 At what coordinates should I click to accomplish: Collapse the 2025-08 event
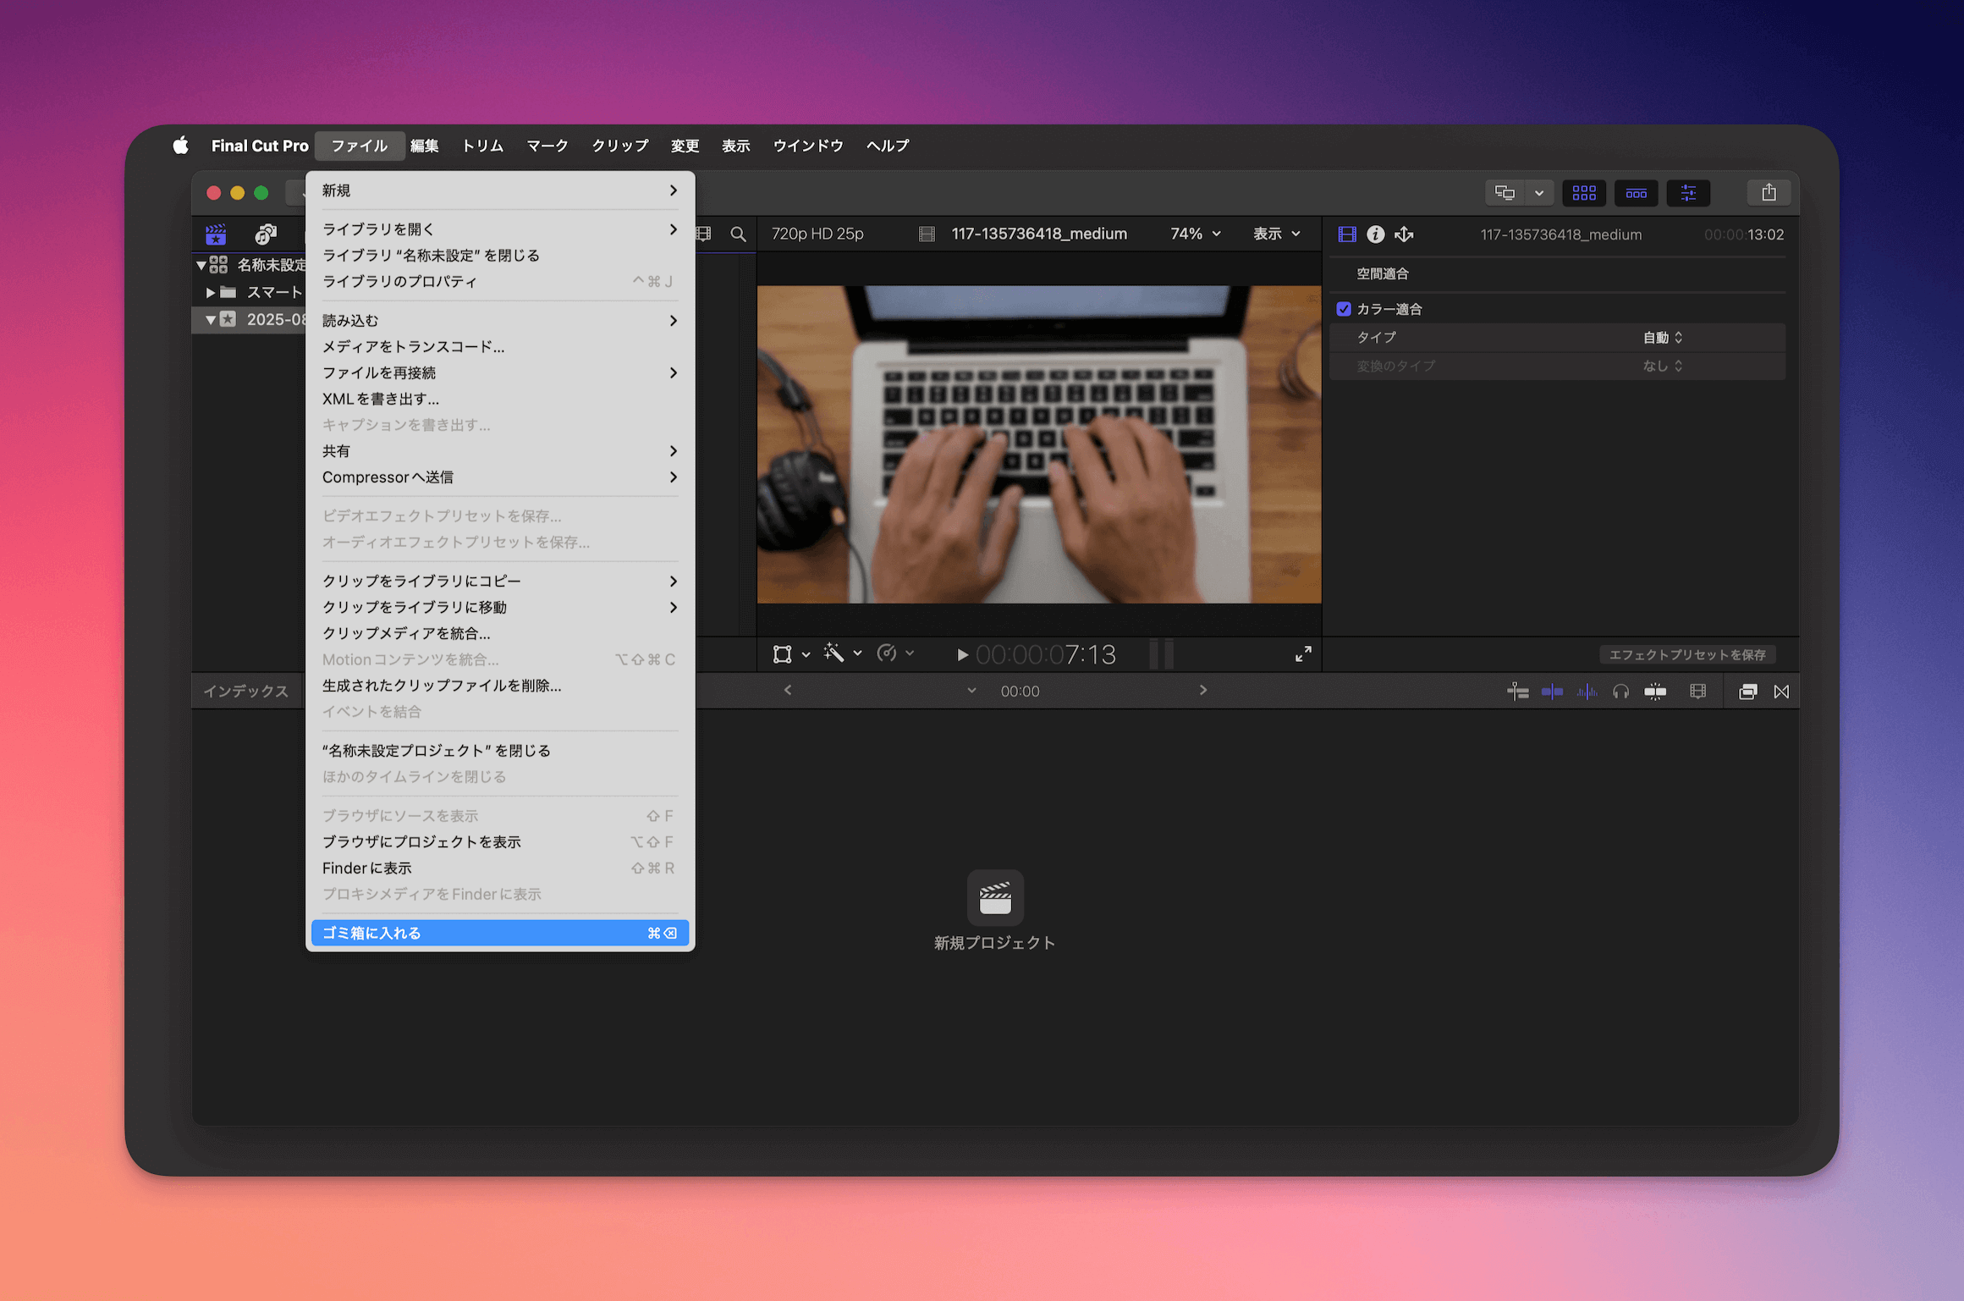click(x=211, y=320)
